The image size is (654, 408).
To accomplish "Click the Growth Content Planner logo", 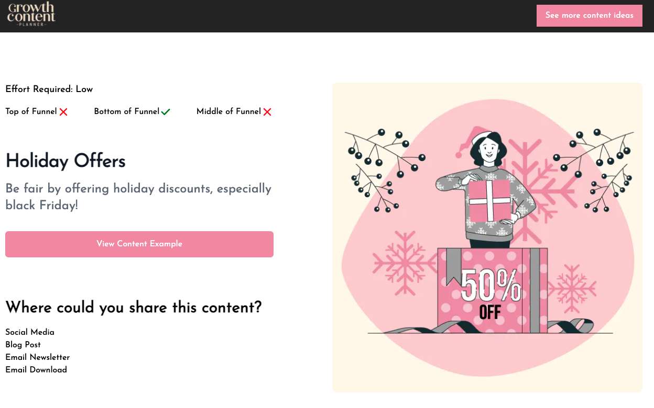I will point(31,15).
